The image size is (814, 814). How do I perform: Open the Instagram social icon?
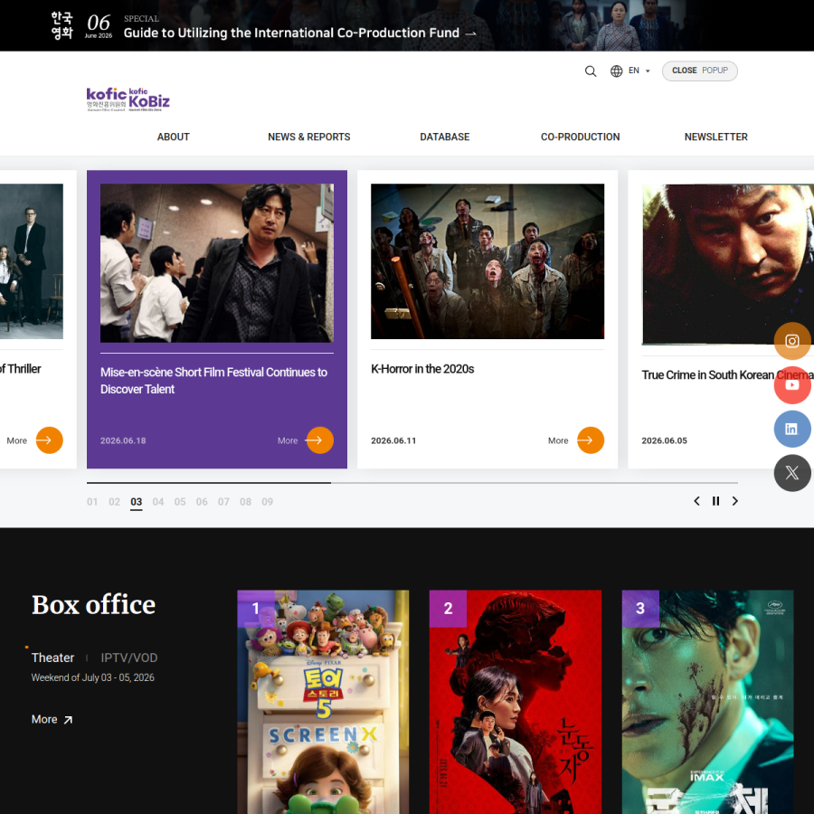tap(792, 341)
